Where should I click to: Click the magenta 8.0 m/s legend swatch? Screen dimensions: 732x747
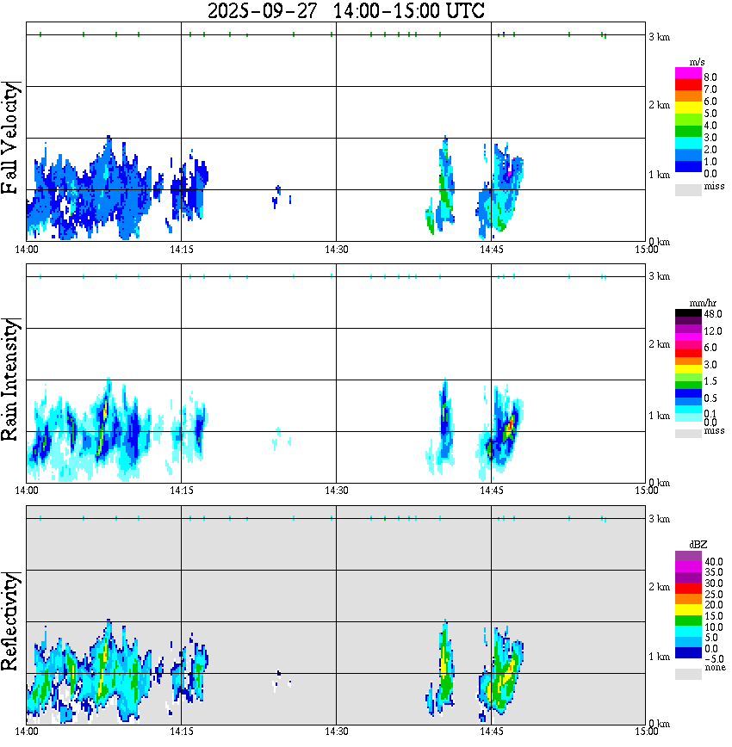(688, 73)
